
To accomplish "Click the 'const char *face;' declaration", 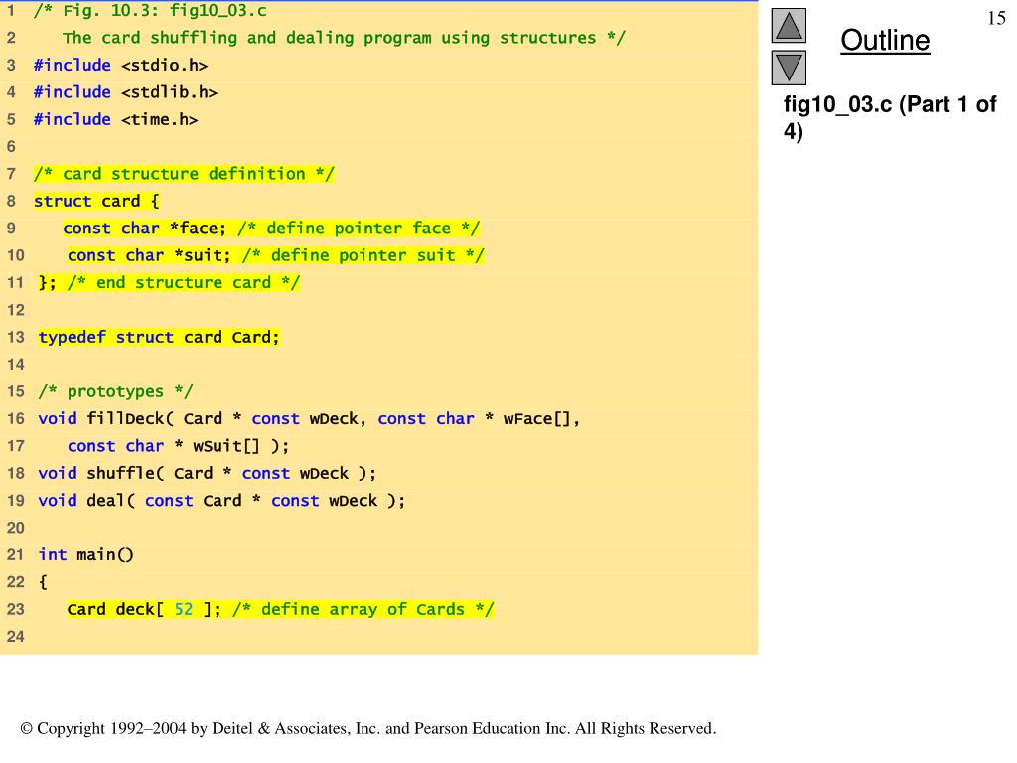I will pos(145,229).
